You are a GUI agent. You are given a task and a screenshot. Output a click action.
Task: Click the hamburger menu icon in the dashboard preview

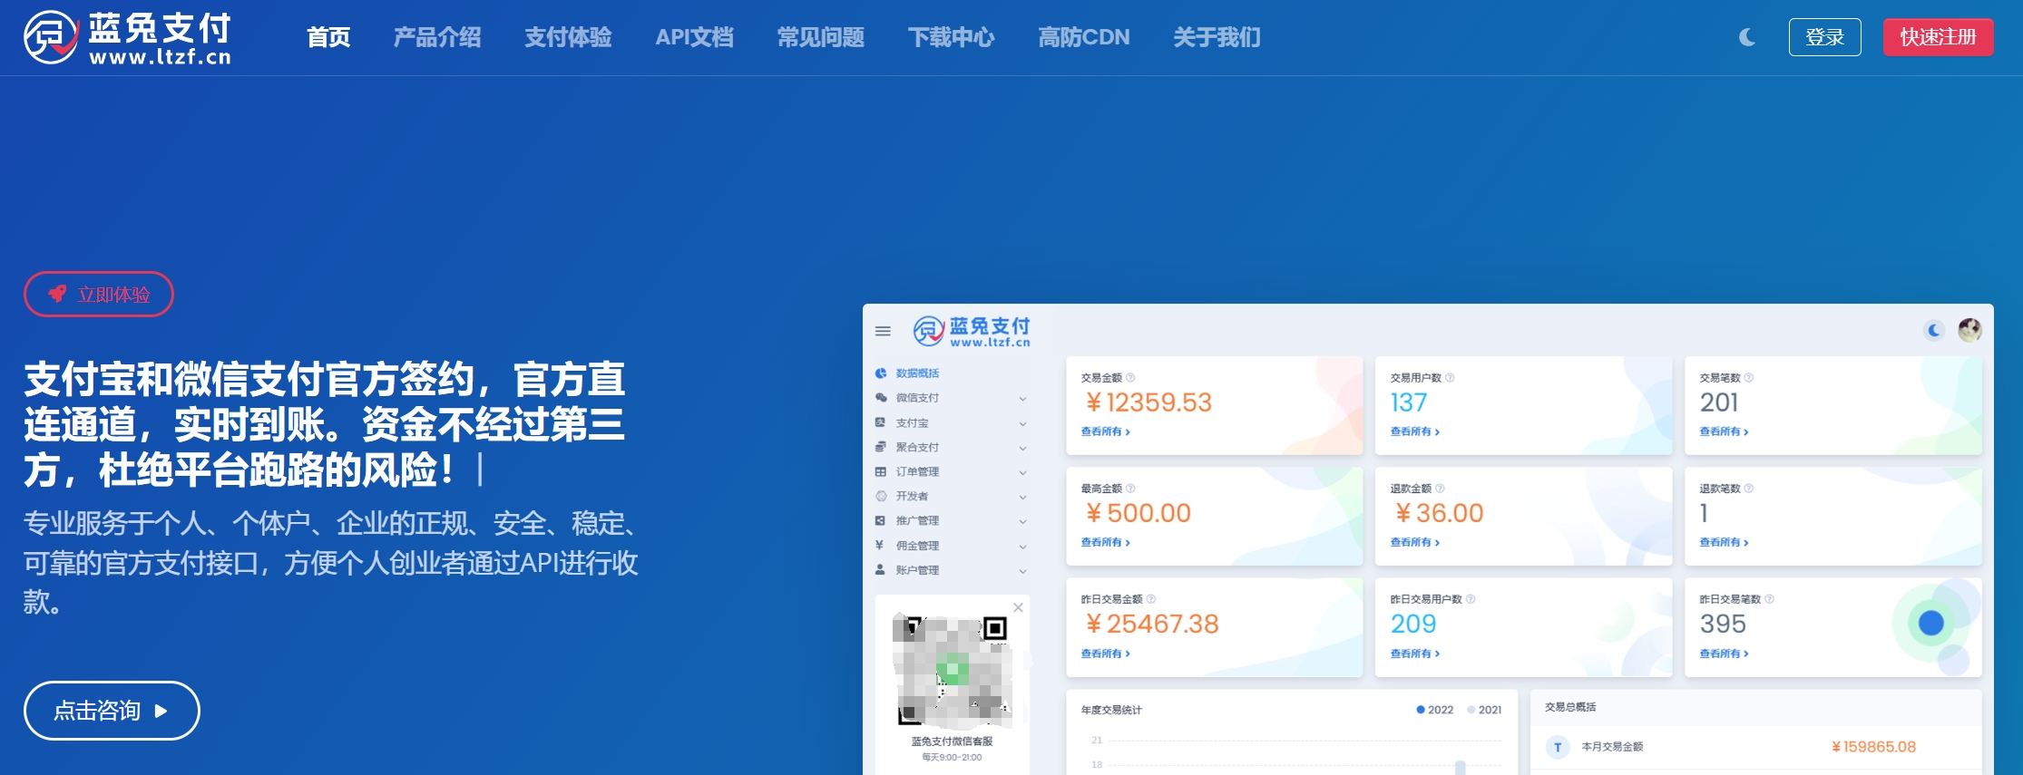(883, 332)
